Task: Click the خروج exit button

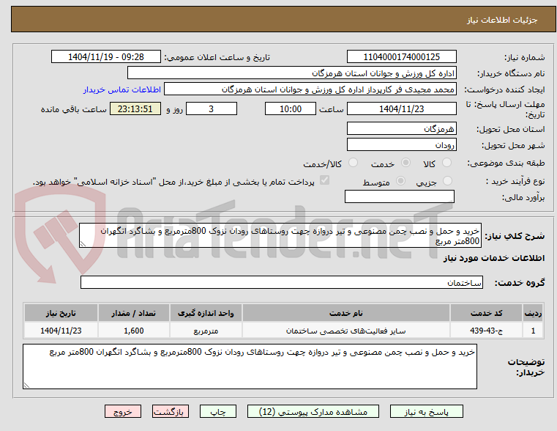Action: tap(123, 411)
